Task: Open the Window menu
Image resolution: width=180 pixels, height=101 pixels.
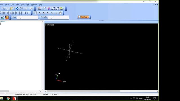Action: (34, 5)
